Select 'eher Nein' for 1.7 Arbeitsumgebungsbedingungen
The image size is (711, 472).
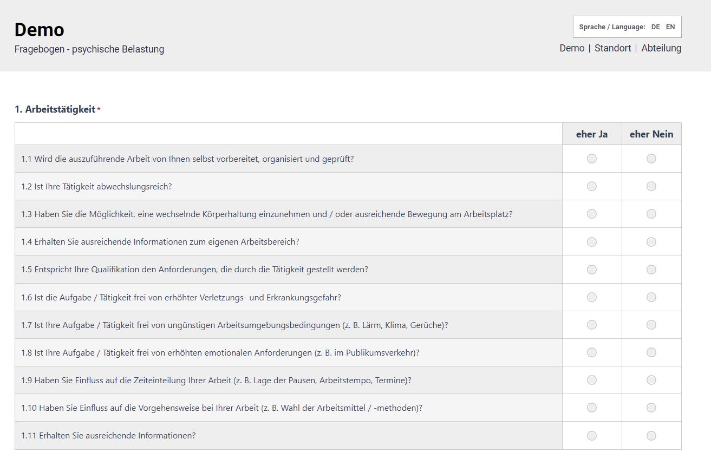pos(651,325)
